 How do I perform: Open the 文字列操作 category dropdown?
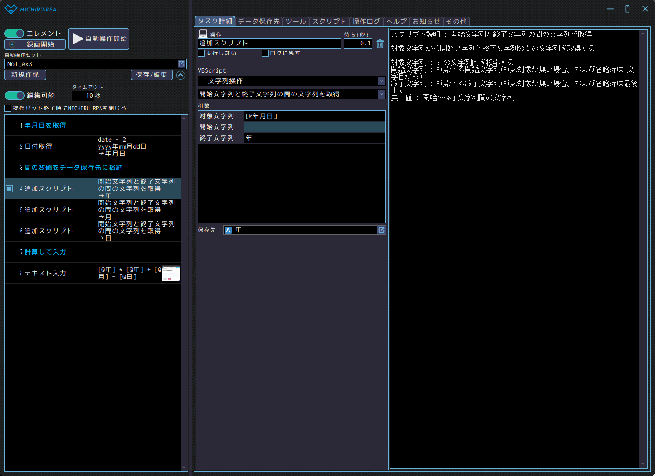381,81
